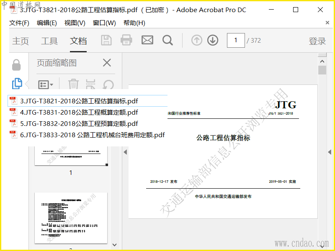Select the 文档 tab

[78, 41]
